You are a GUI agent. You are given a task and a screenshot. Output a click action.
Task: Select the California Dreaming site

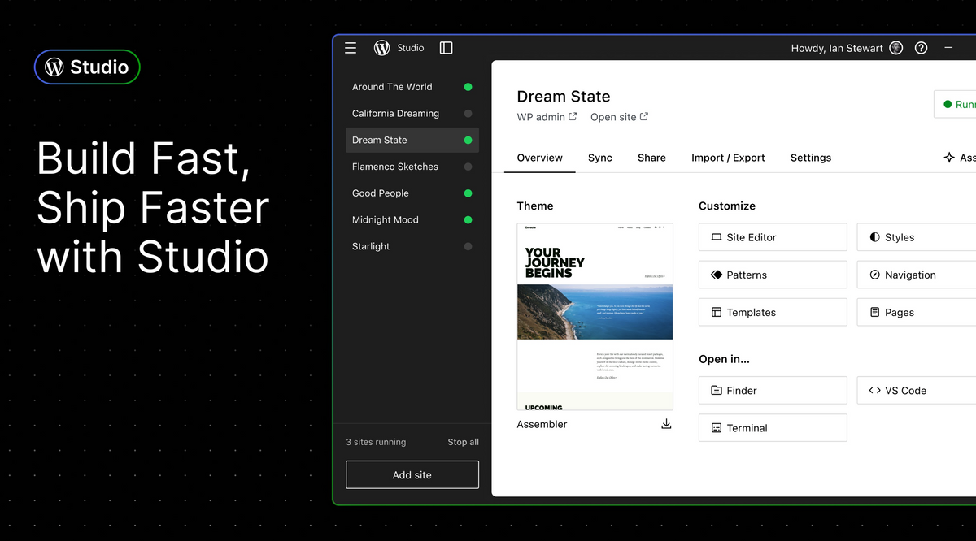click(412, 114)
